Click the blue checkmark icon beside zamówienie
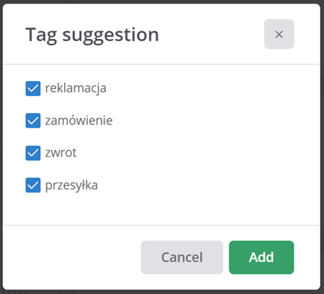Screen dimensions: 324x294 click(33, 121)
